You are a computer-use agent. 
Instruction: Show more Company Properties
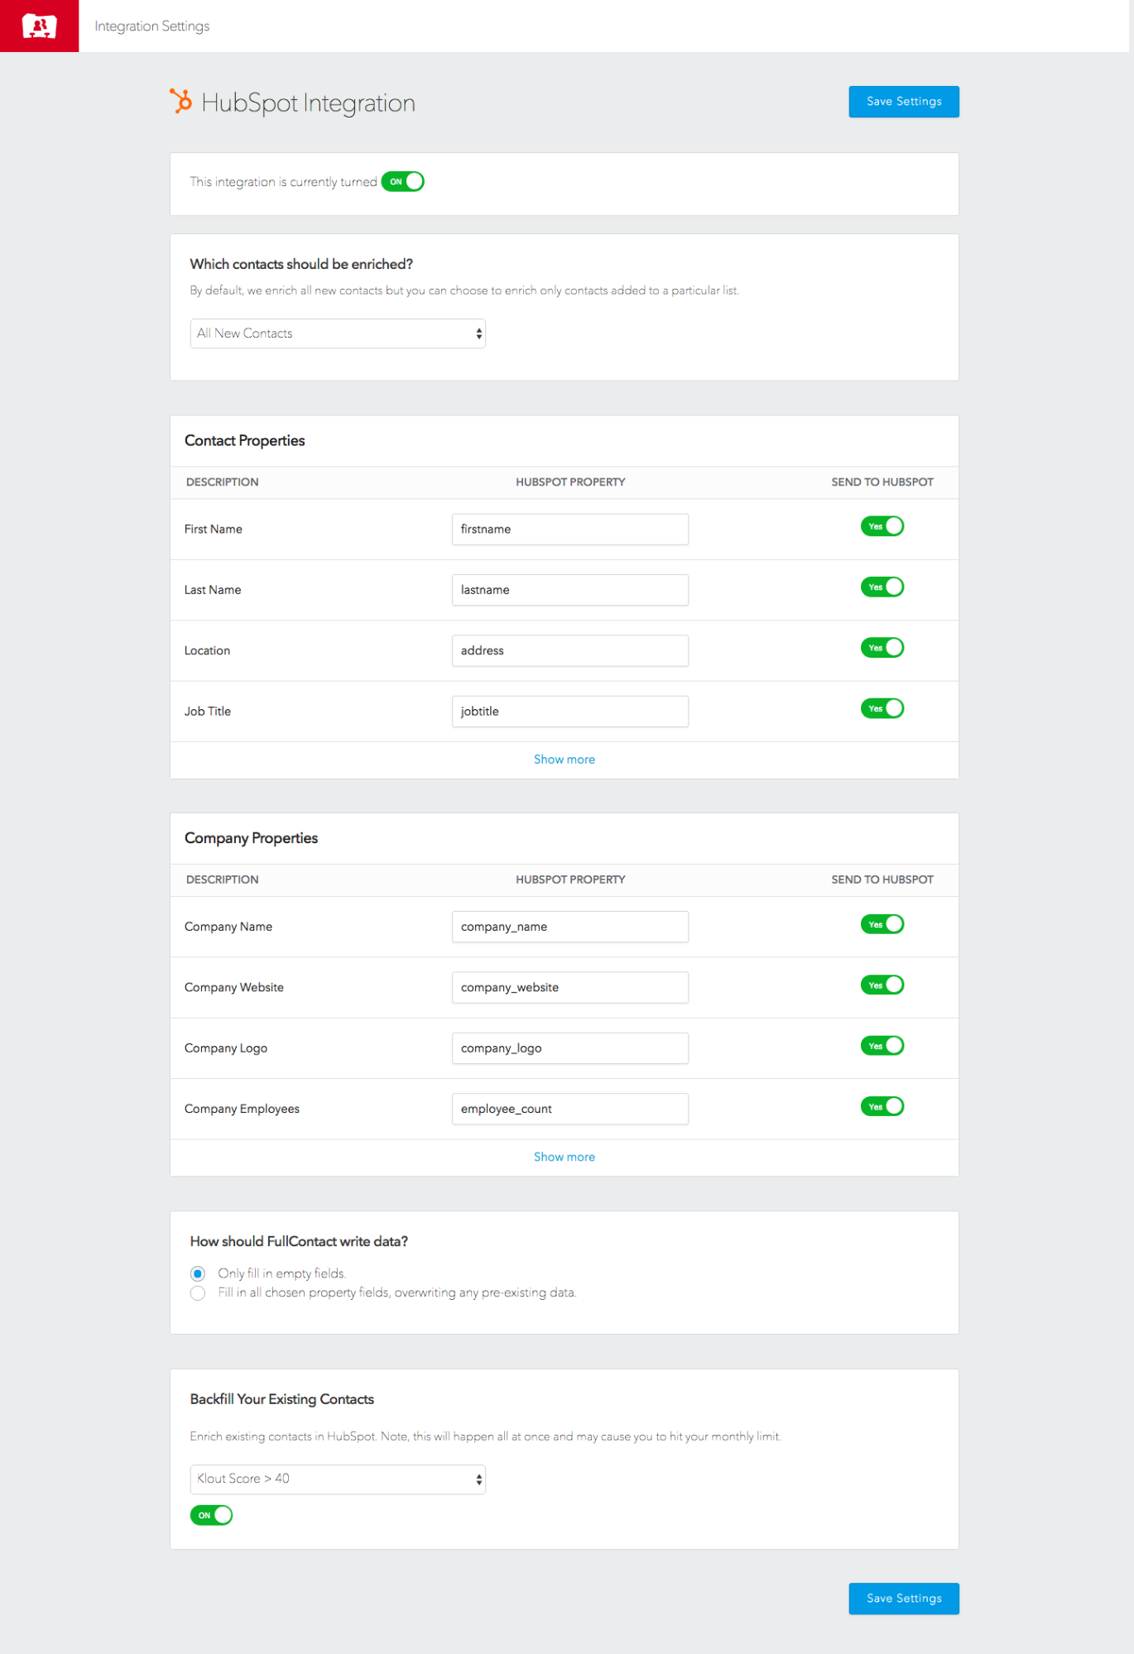pyautogui.click(x=565, y=1157)
